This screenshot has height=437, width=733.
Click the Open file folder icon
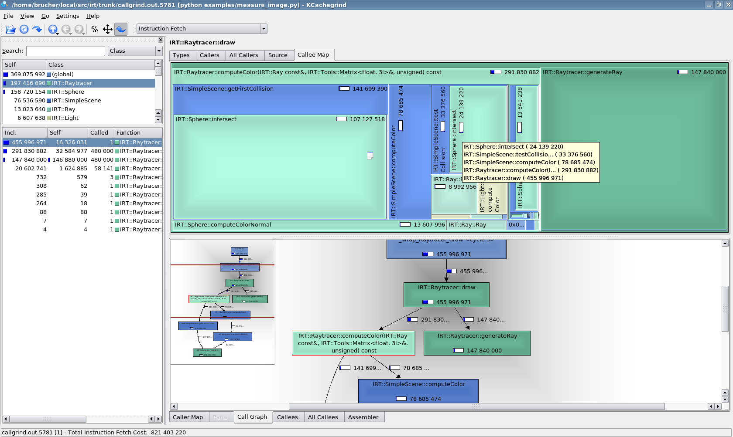click(11, 29)
